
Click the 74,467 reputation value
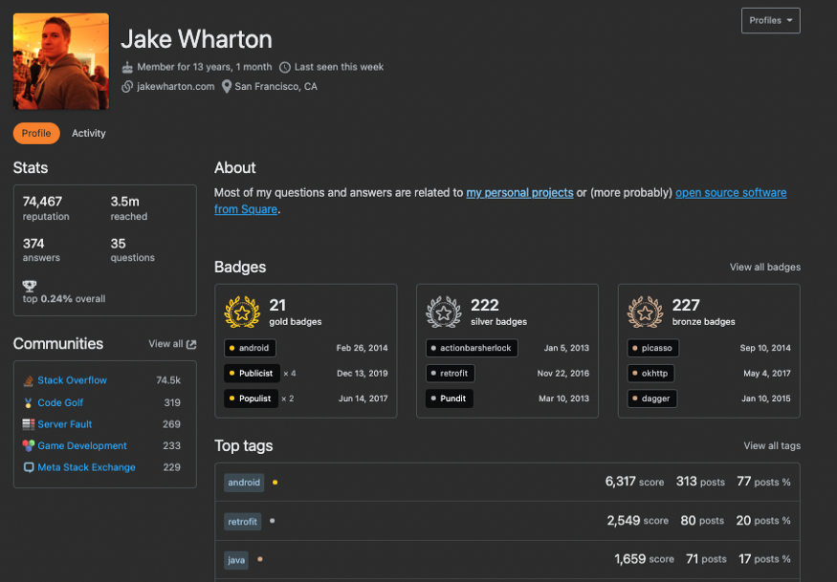click(x=42, y=202)
